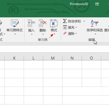Select column M header
Image resolution: width=109 pixels, height=105 pixels.
point(53,58)
